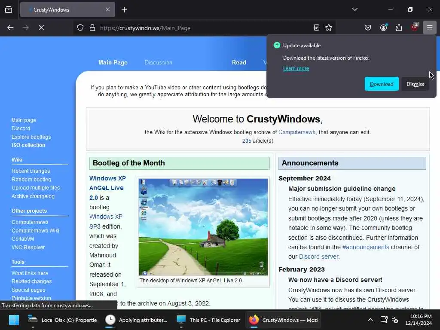Open #announcements channel link
Viewport: 440px width, 330px height.
366,247
